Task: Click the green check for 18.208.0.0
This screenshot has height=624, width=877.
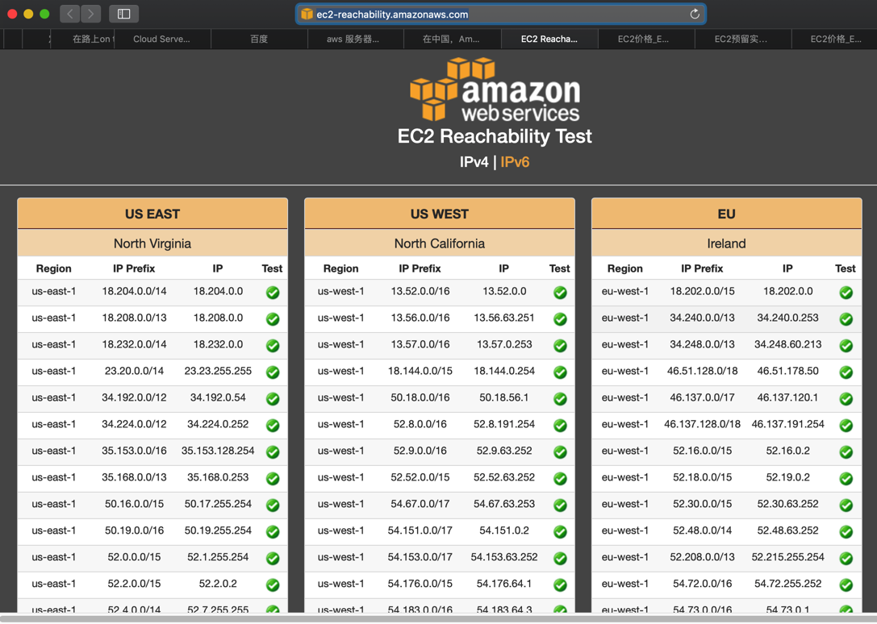Action: click(x=273, y=318)
